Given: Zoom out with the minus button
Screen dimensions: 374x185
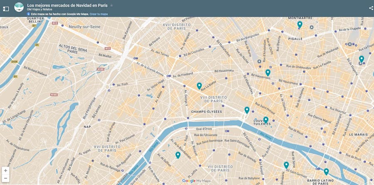Looking at the screenshot, I should click(x=5, y=178).
